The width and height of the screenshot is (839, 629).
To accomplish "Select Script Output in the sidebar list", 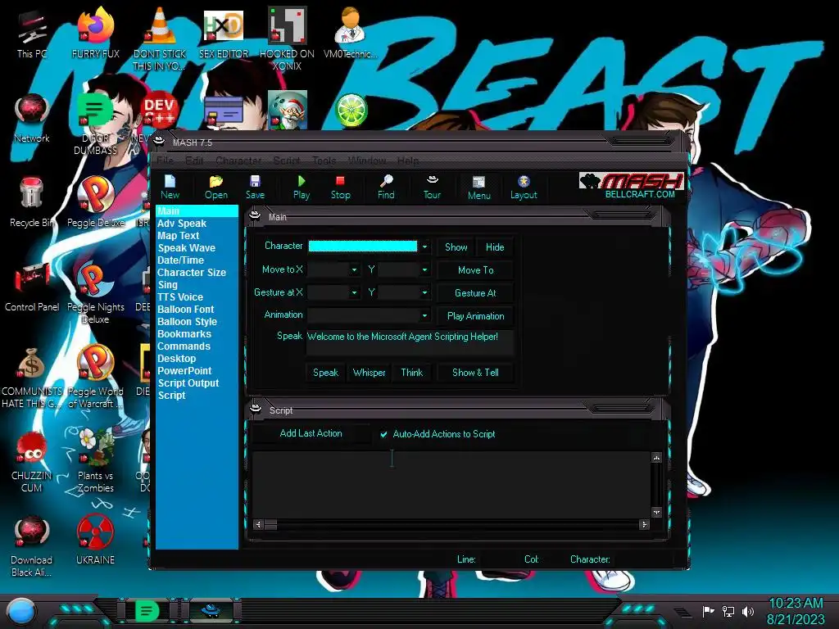I will (x=188, y=383).
